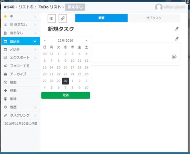Pick 27 in the November calendar

tap(44, 81)
